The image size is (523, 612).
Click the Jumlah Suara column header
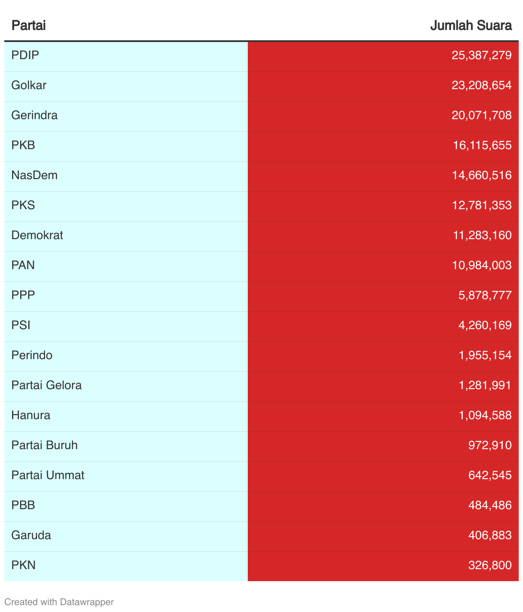tap(471, 25)
